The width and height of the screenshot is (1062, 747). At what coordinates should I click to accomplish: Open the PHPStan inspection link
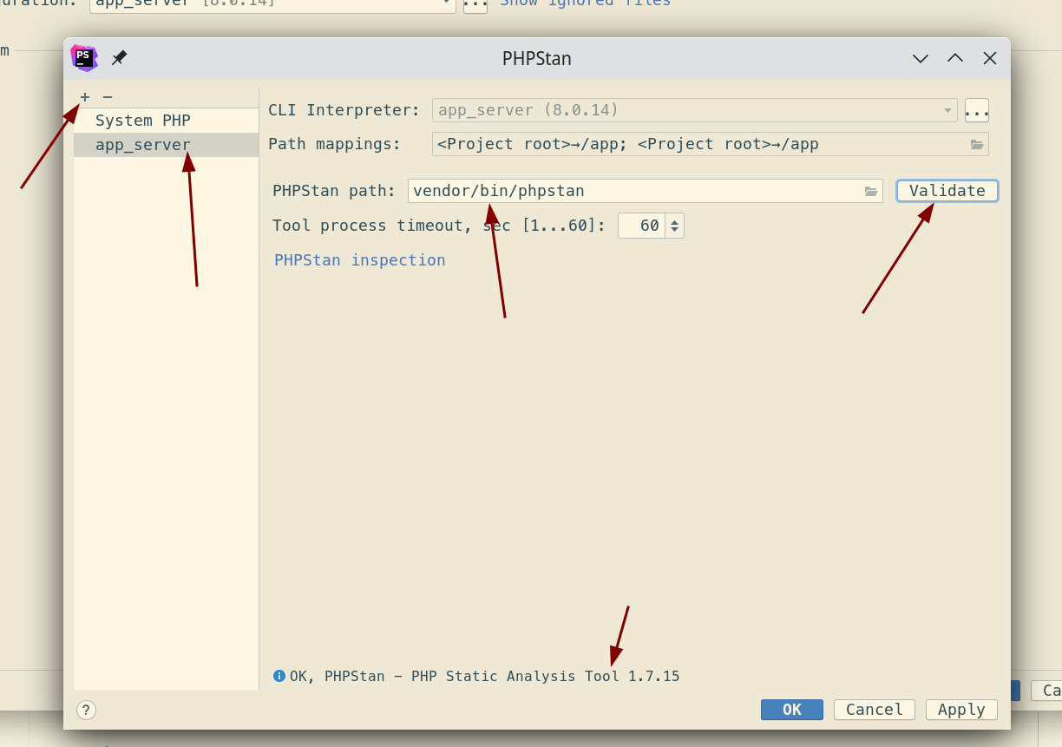tap(359, 259)
